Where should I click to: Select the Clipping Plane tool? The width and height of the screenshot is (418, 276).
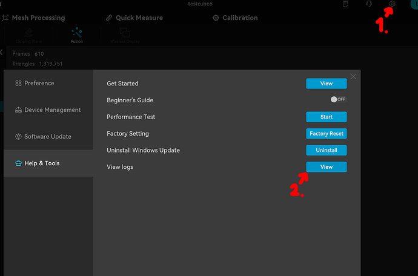(29, 36)
